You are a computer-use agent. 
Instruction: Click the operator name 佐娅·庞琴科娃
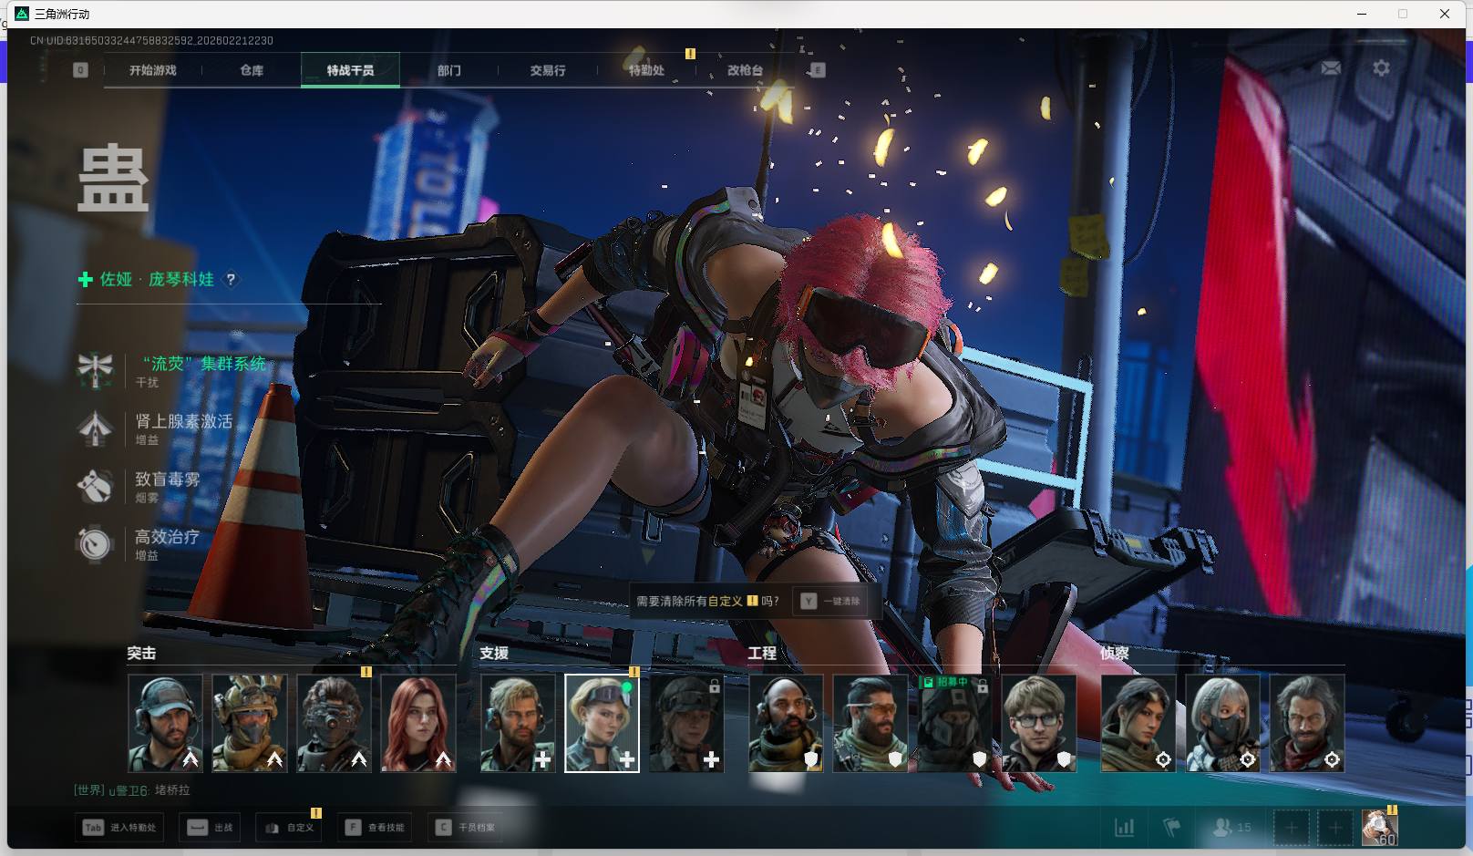[x=157, y=279]
